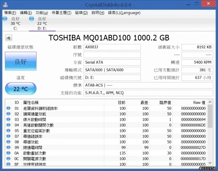This screenshot has height=171, width=218.
Task: Select the 總通電時間 attribute row
Action: click(x=106, y=147)
